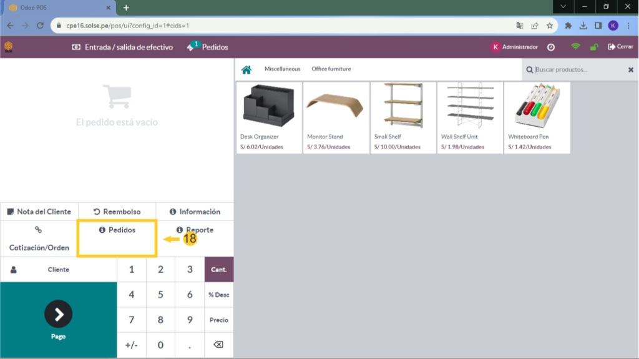This screenshot has height=359, width=639.
Task: Add Desk Organizer to the order
Action: (x=269, y=117)
